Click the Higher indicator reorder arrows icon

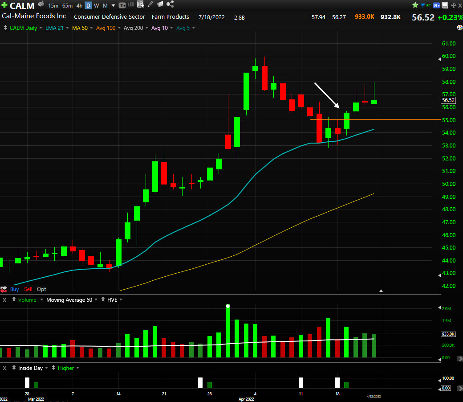click(x=53, y=368)
